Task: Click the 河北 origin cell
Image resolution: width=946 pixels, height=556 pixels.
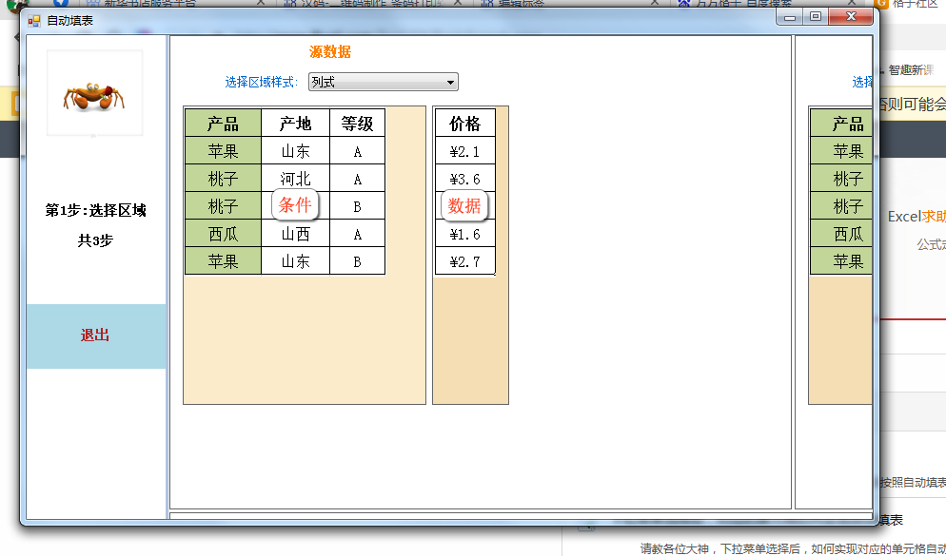Action: [x=295, y=179]
